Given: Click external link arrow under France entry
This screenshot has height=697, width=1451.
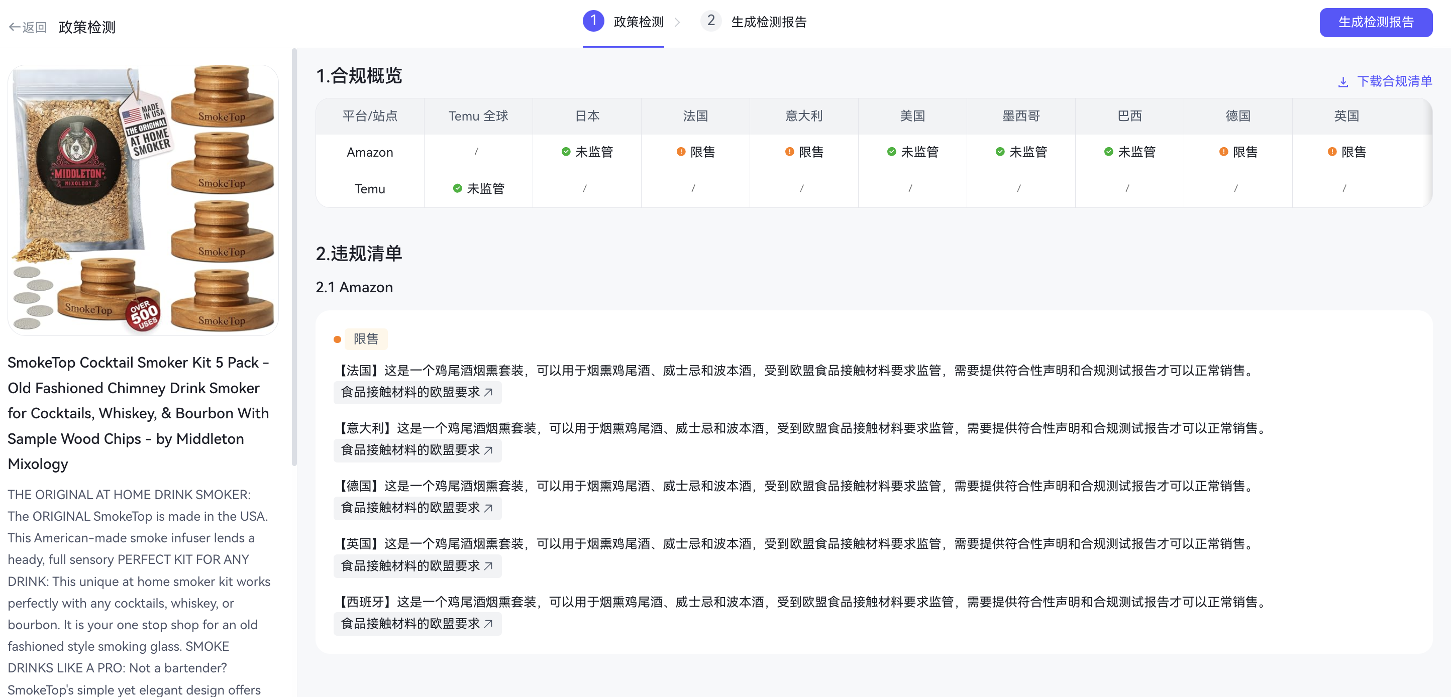Looking at the screenshot, I should [488, 392].
